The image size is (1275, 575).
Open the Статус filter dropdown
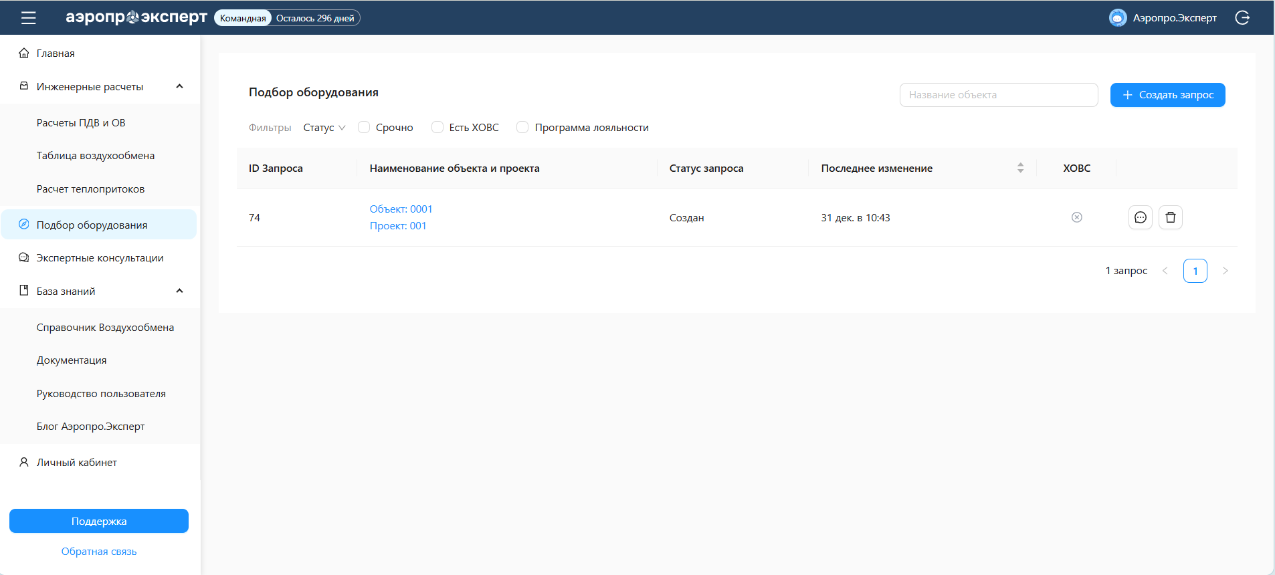click(x=324, y=127)
